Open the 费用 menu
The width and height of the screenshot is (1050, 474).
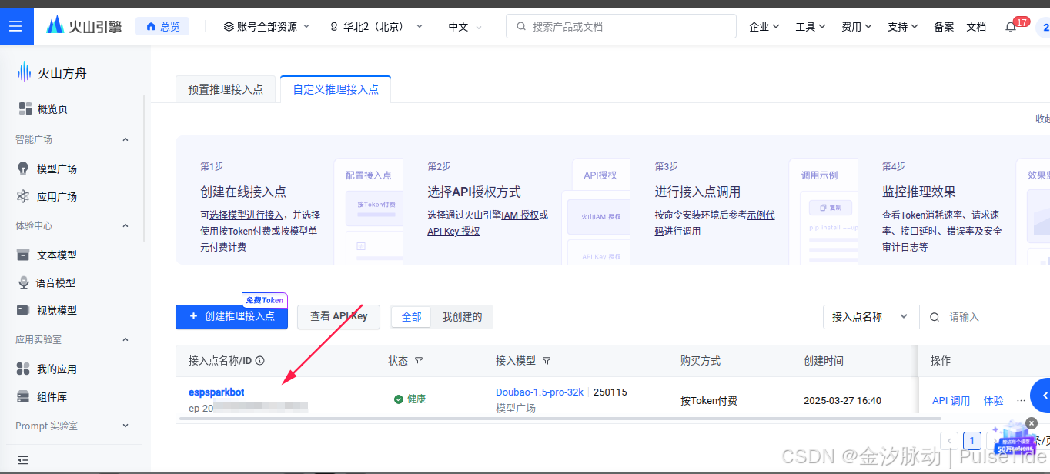tap(856, 26)
